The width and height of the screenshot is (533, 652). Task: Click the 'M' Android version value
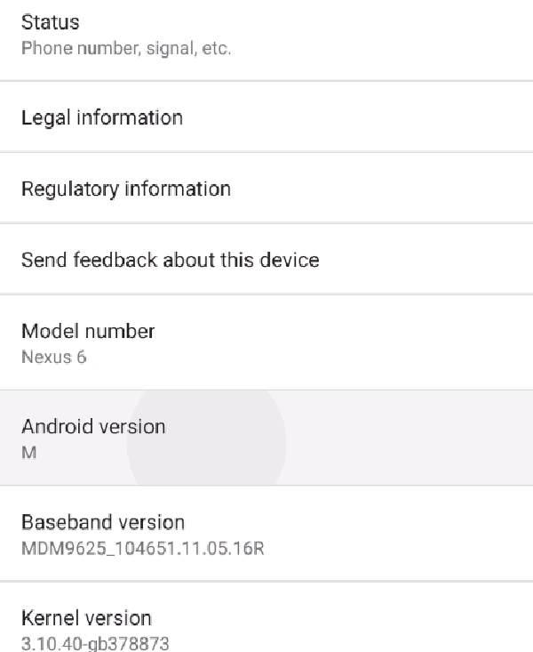pyautogui.click(x=28, y=453)
